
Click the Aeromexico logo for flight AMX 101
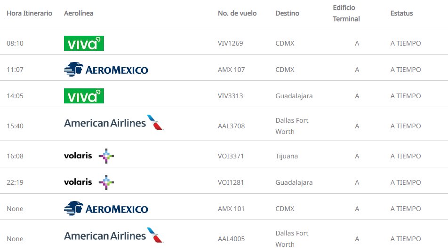pos(106,209)
